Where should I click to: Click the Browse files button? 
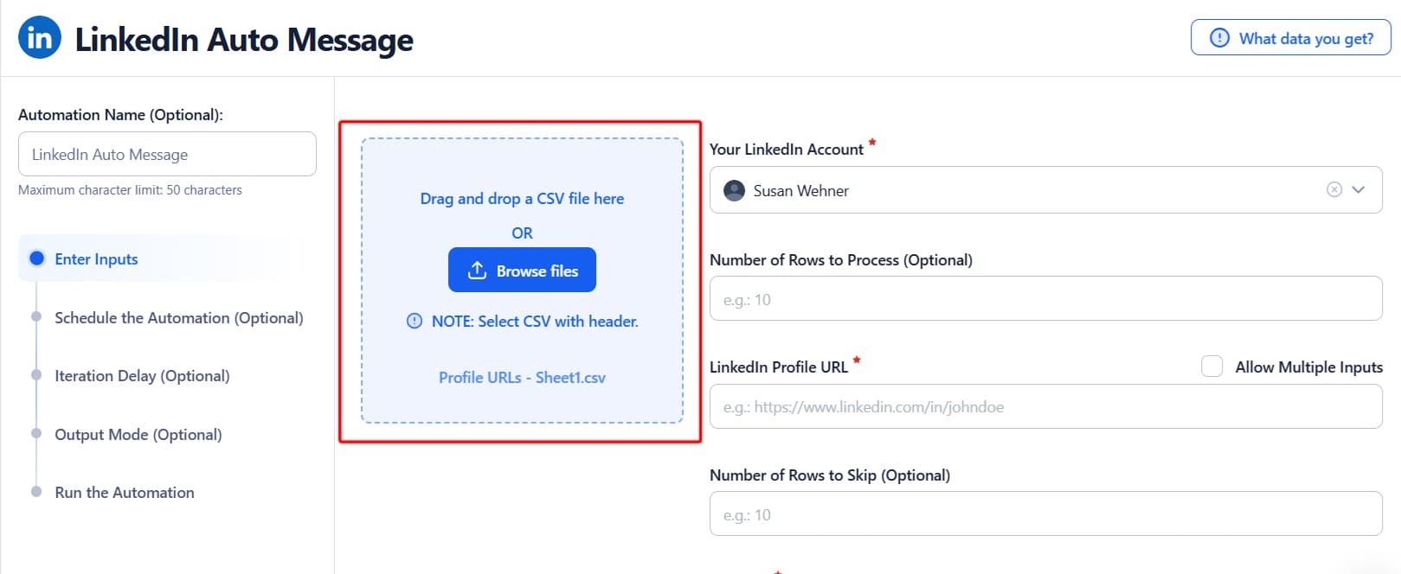tap(522, 271)
